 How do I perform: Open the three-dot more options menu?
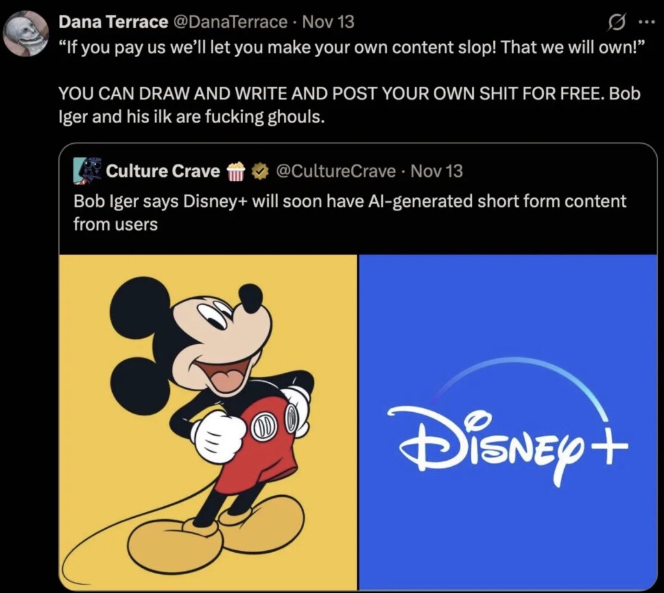click(646, 23)
